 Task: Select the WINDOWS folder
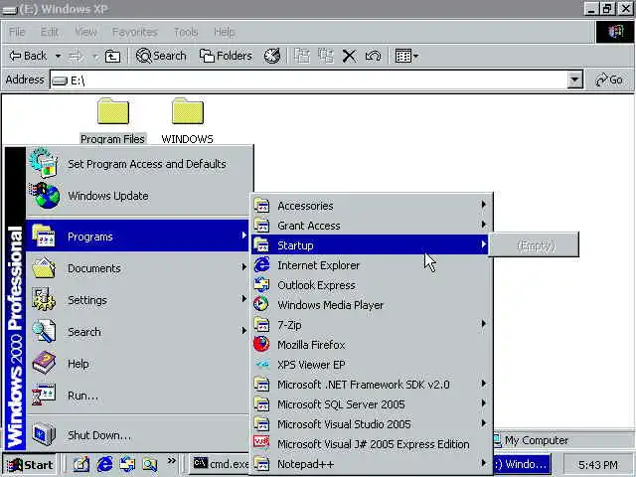coord(188,121)
